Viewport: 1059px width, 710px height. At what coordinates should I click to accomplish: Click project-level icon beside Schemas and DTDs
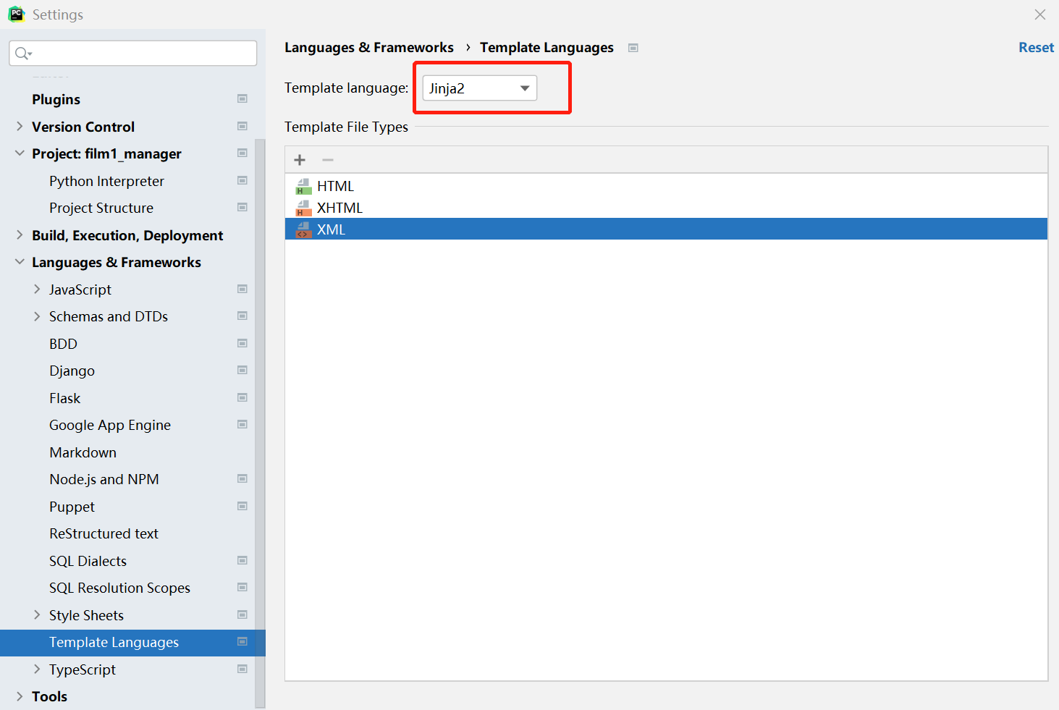tap(242, 316)
